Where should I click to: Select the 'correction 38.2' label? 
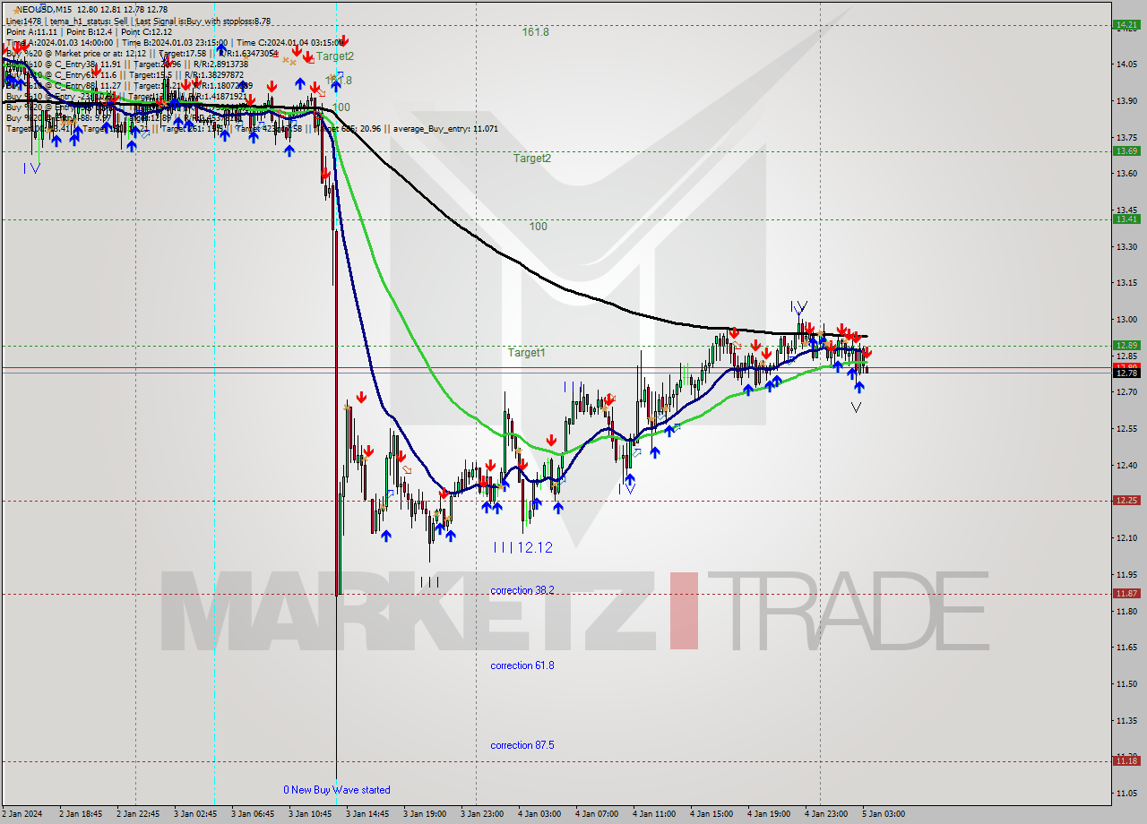coord(522,590)
